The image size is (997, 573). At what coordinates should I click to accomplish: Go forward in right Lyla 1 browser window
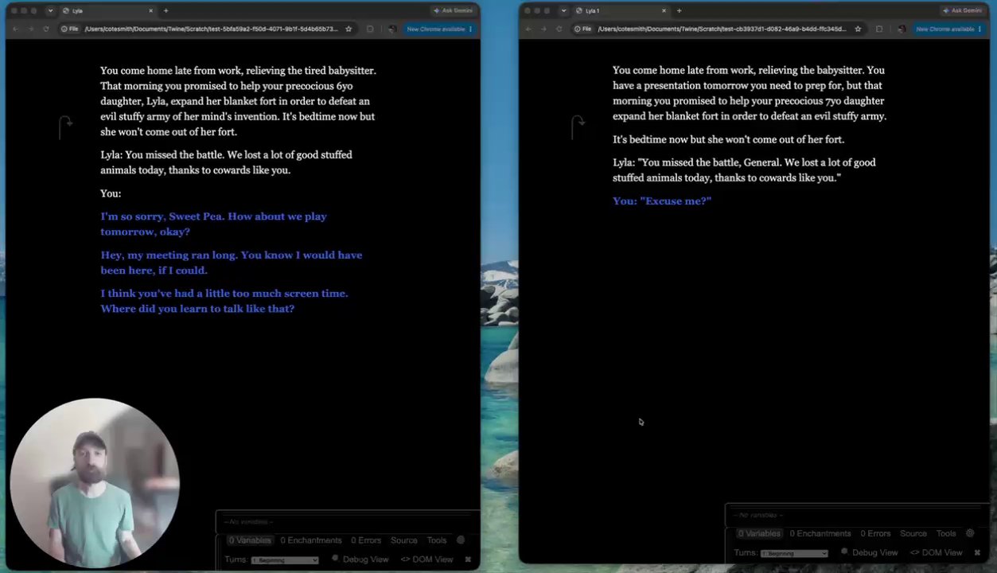[543, 29]
